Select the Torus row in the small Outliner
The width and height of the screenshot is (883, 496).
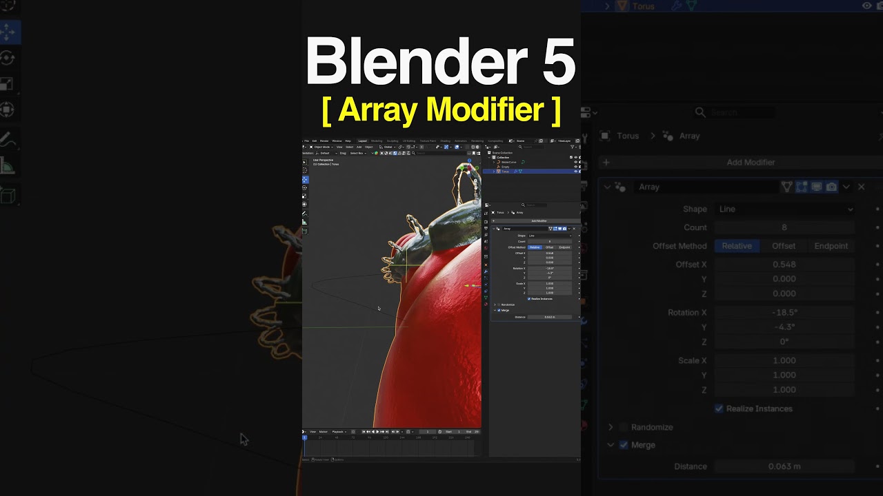530,172
